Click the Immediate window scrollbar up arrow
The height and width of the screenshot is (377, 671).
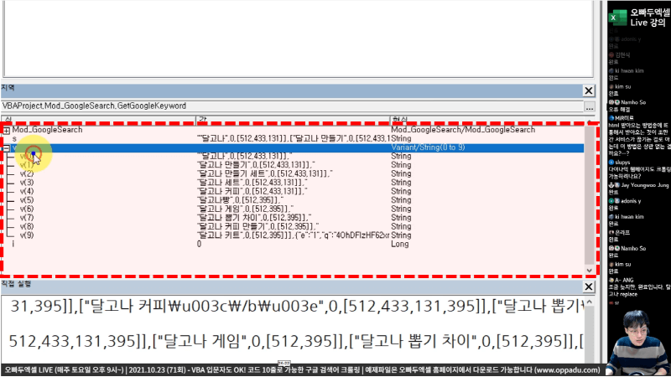pos(590,302)
